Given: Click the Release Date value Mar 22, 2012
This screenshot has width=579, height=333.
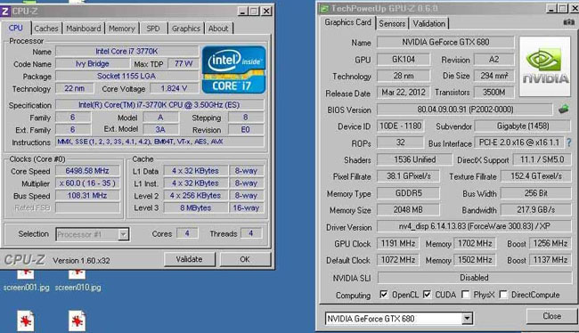Looking at the screenshot, I should (404, 93).
